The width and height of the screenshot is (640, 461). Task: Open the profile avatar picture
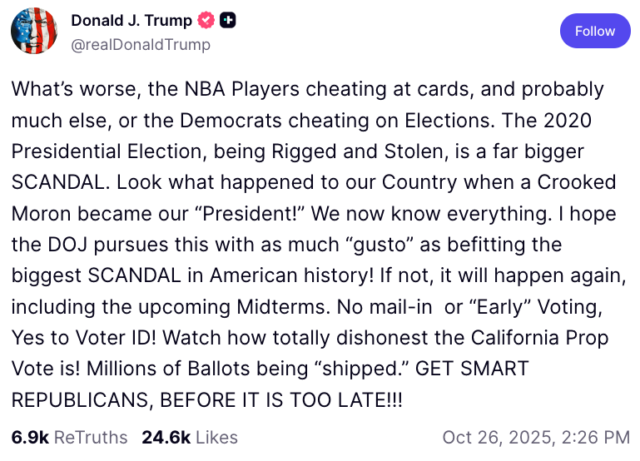34,31
